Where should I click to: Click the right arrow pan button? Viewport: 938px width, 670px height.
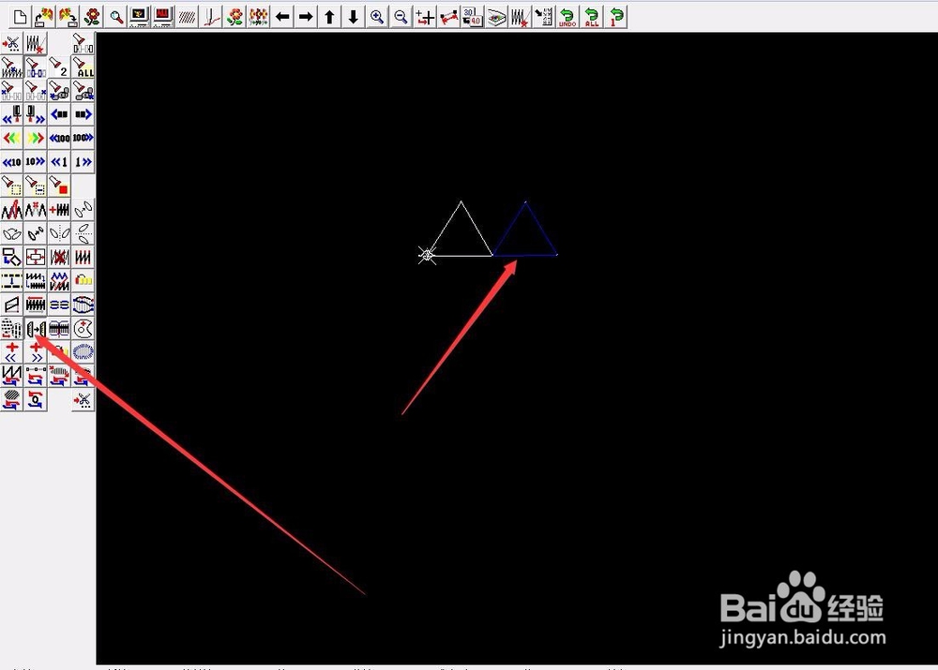pos(306,17)
